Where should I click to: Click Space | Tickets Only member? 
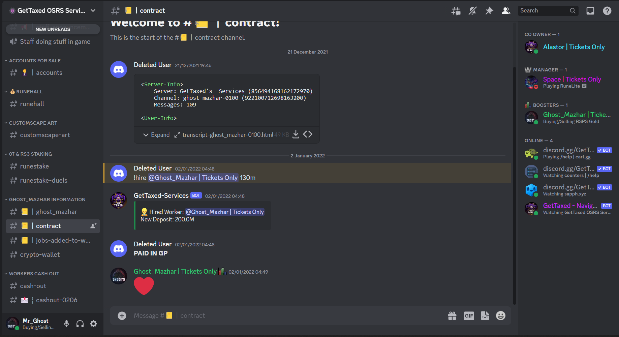pos(568,82)
